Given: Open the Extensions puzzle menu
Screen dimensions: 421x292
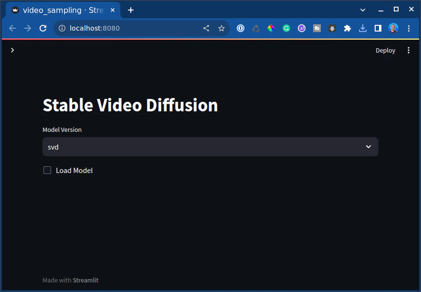Looking at the screenshot, I should point(347,28).
